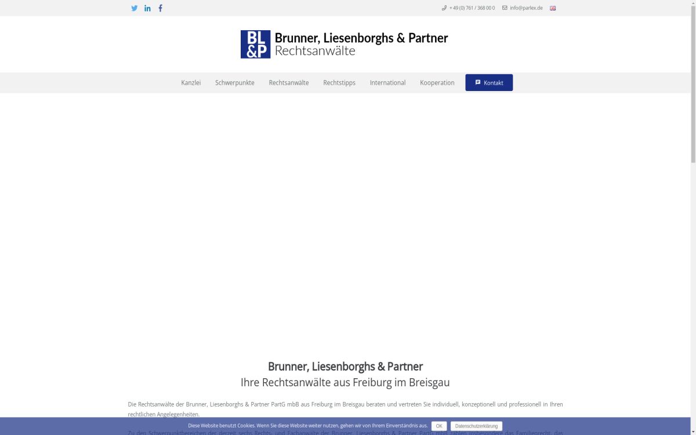Click the email envelope icon

point(504,8)
